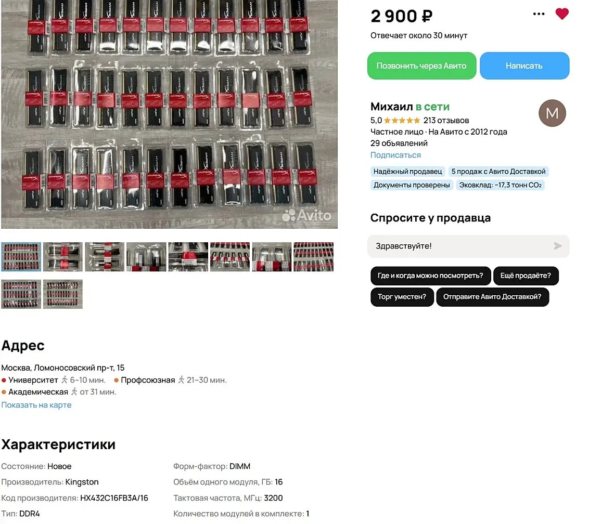The height and width of the screenshot is (524, 614).
Task: Pick 'Отправите Авито Доставкой?' quick question
Action: pos(492,297)
